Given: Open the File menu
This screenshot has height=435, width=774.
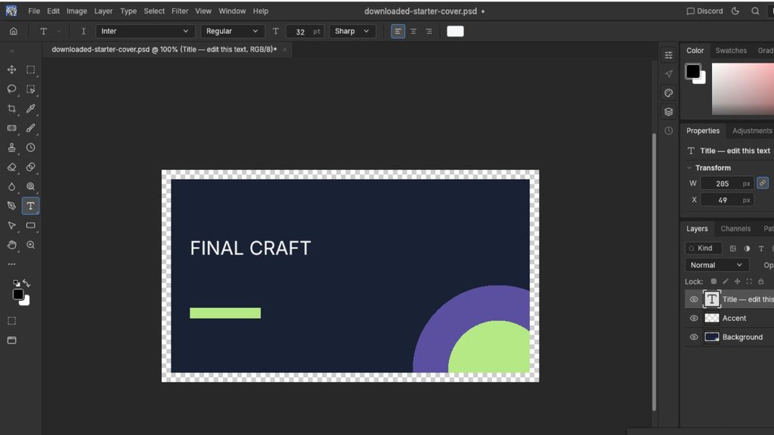Looking at the screenshot, I should click(x=34, y=11).
